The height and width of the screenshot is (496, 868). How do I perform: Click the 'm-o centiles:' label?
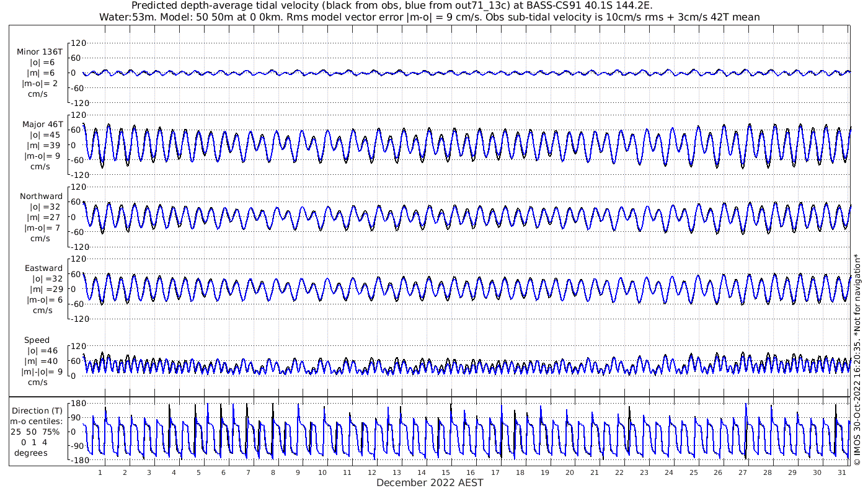point(37,422)
